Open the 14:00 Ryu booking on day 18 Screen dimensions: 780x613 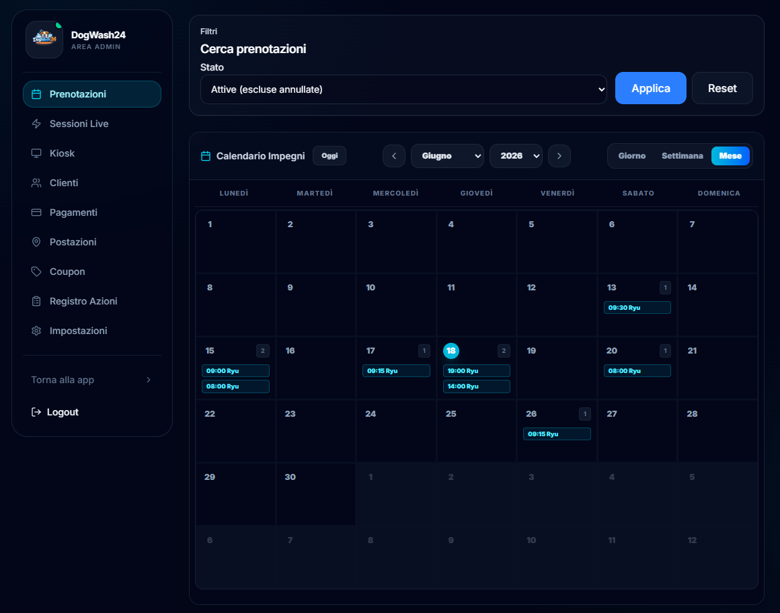[x=477, y=386]
